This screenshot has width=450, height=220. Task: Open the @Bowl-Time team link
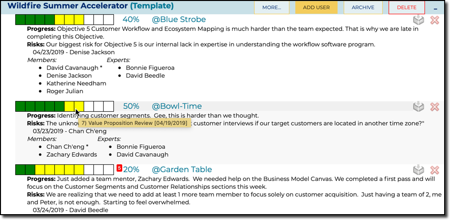click(x=176, y=106)
